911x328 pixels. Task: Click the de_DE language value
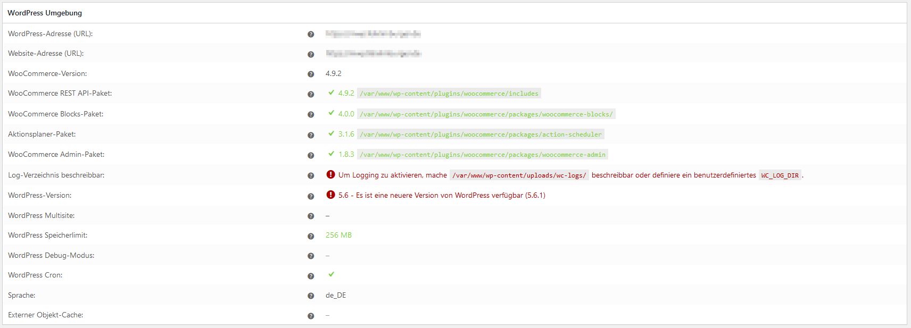point(336,295)
